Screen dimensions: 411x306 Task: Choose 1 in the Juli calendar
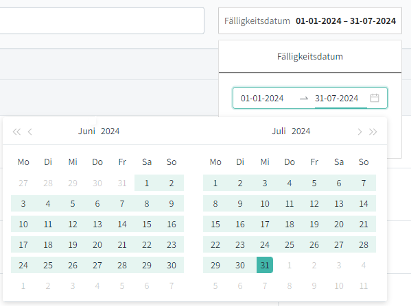(215, 183)
